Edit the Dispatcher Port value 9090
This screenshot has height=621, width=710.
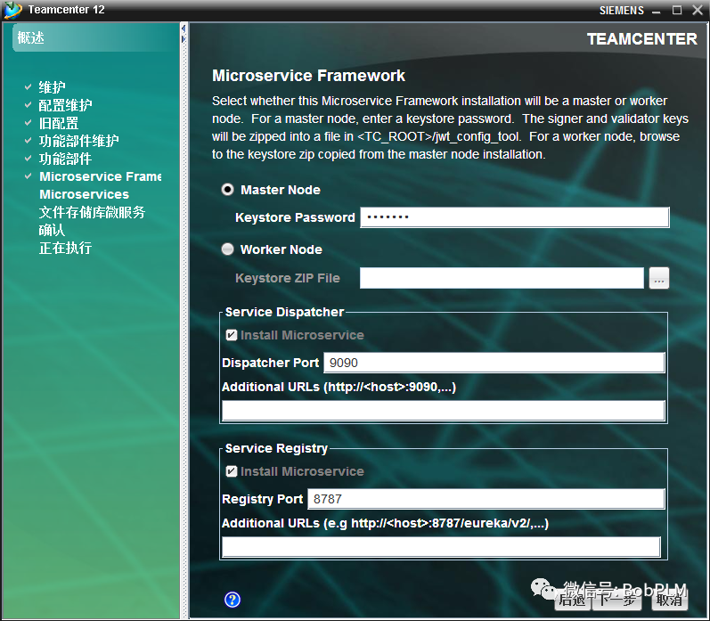coord(494,363)
